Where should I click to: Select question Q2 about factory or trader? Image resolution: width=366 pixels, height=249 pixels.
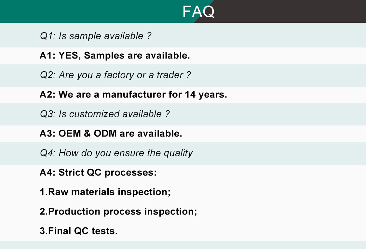coord(115,75)
